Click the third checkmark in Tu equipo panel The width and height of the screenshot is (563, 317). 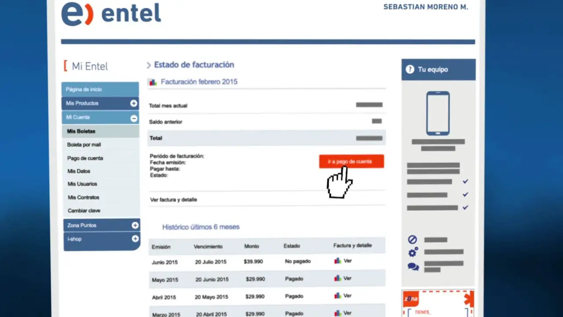coord(465,207)
